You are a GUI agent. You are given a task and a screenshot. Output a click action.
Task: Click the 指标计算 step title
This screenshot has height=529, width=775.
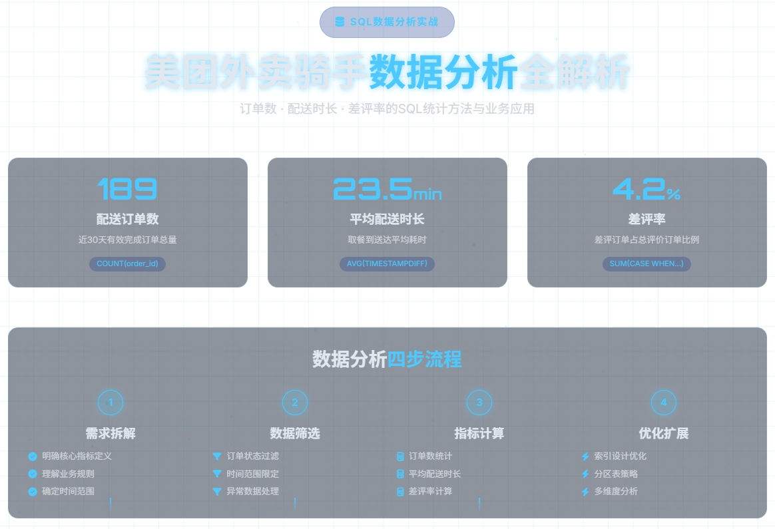pyautogui.click(x=479, y=433)
